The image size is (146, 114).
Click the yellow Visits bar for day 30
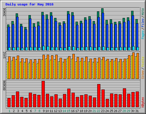tap(132, 67)
